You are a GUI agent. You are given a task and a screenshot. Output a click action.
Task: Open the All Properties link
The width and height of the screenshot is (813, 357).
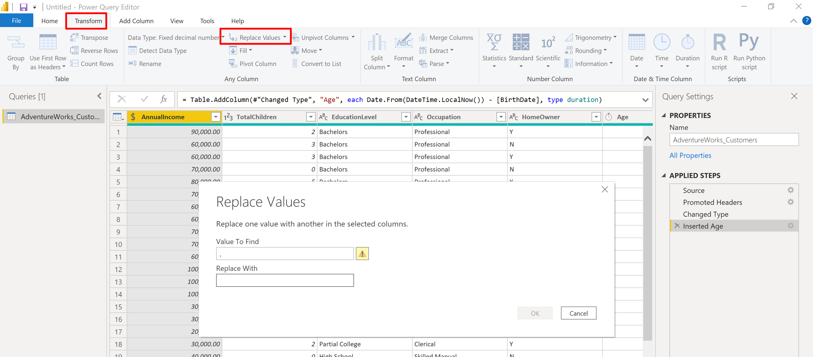690,155
